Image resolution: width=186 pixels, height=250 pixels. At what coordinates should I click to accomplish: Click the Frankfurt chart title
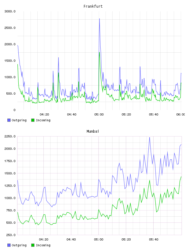coord(93,6)
